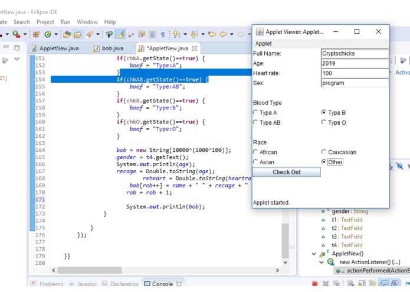Viewport: 410px width, 292px height.
Task: Open the dropdown next to coverage run icon
Action: click(25, 34)
